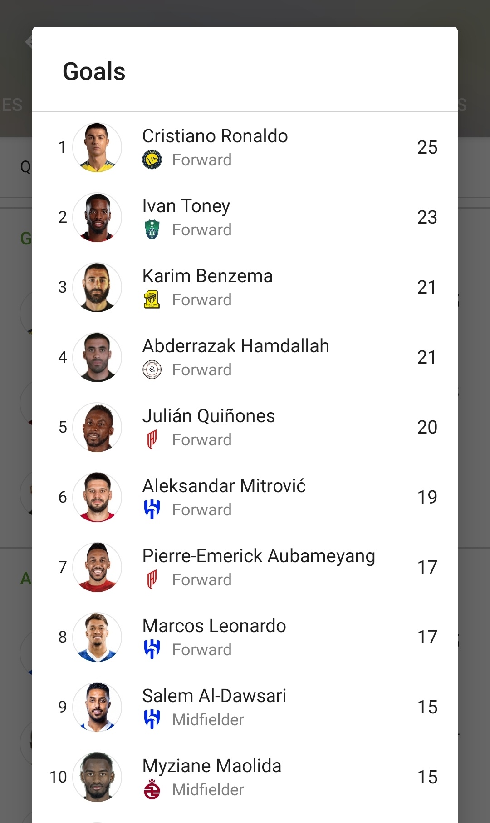Select the Abderrazak Hamdallah name
The height and width of the screenshot is (823, 490).
pyautogui.click(x=235, y=346)
